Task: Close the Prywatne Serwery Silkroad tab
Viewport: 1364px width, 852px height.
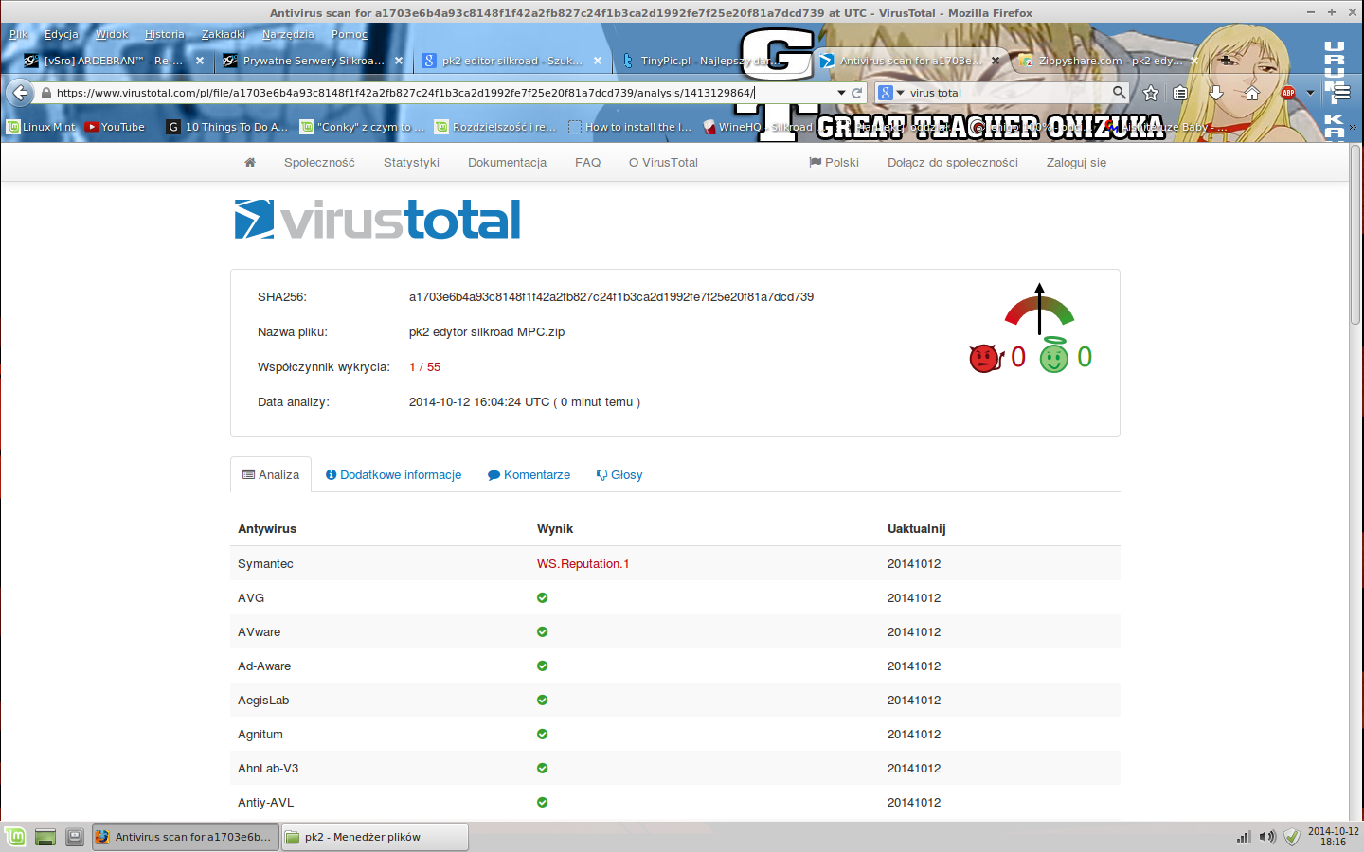Action: tap(399, 61)
